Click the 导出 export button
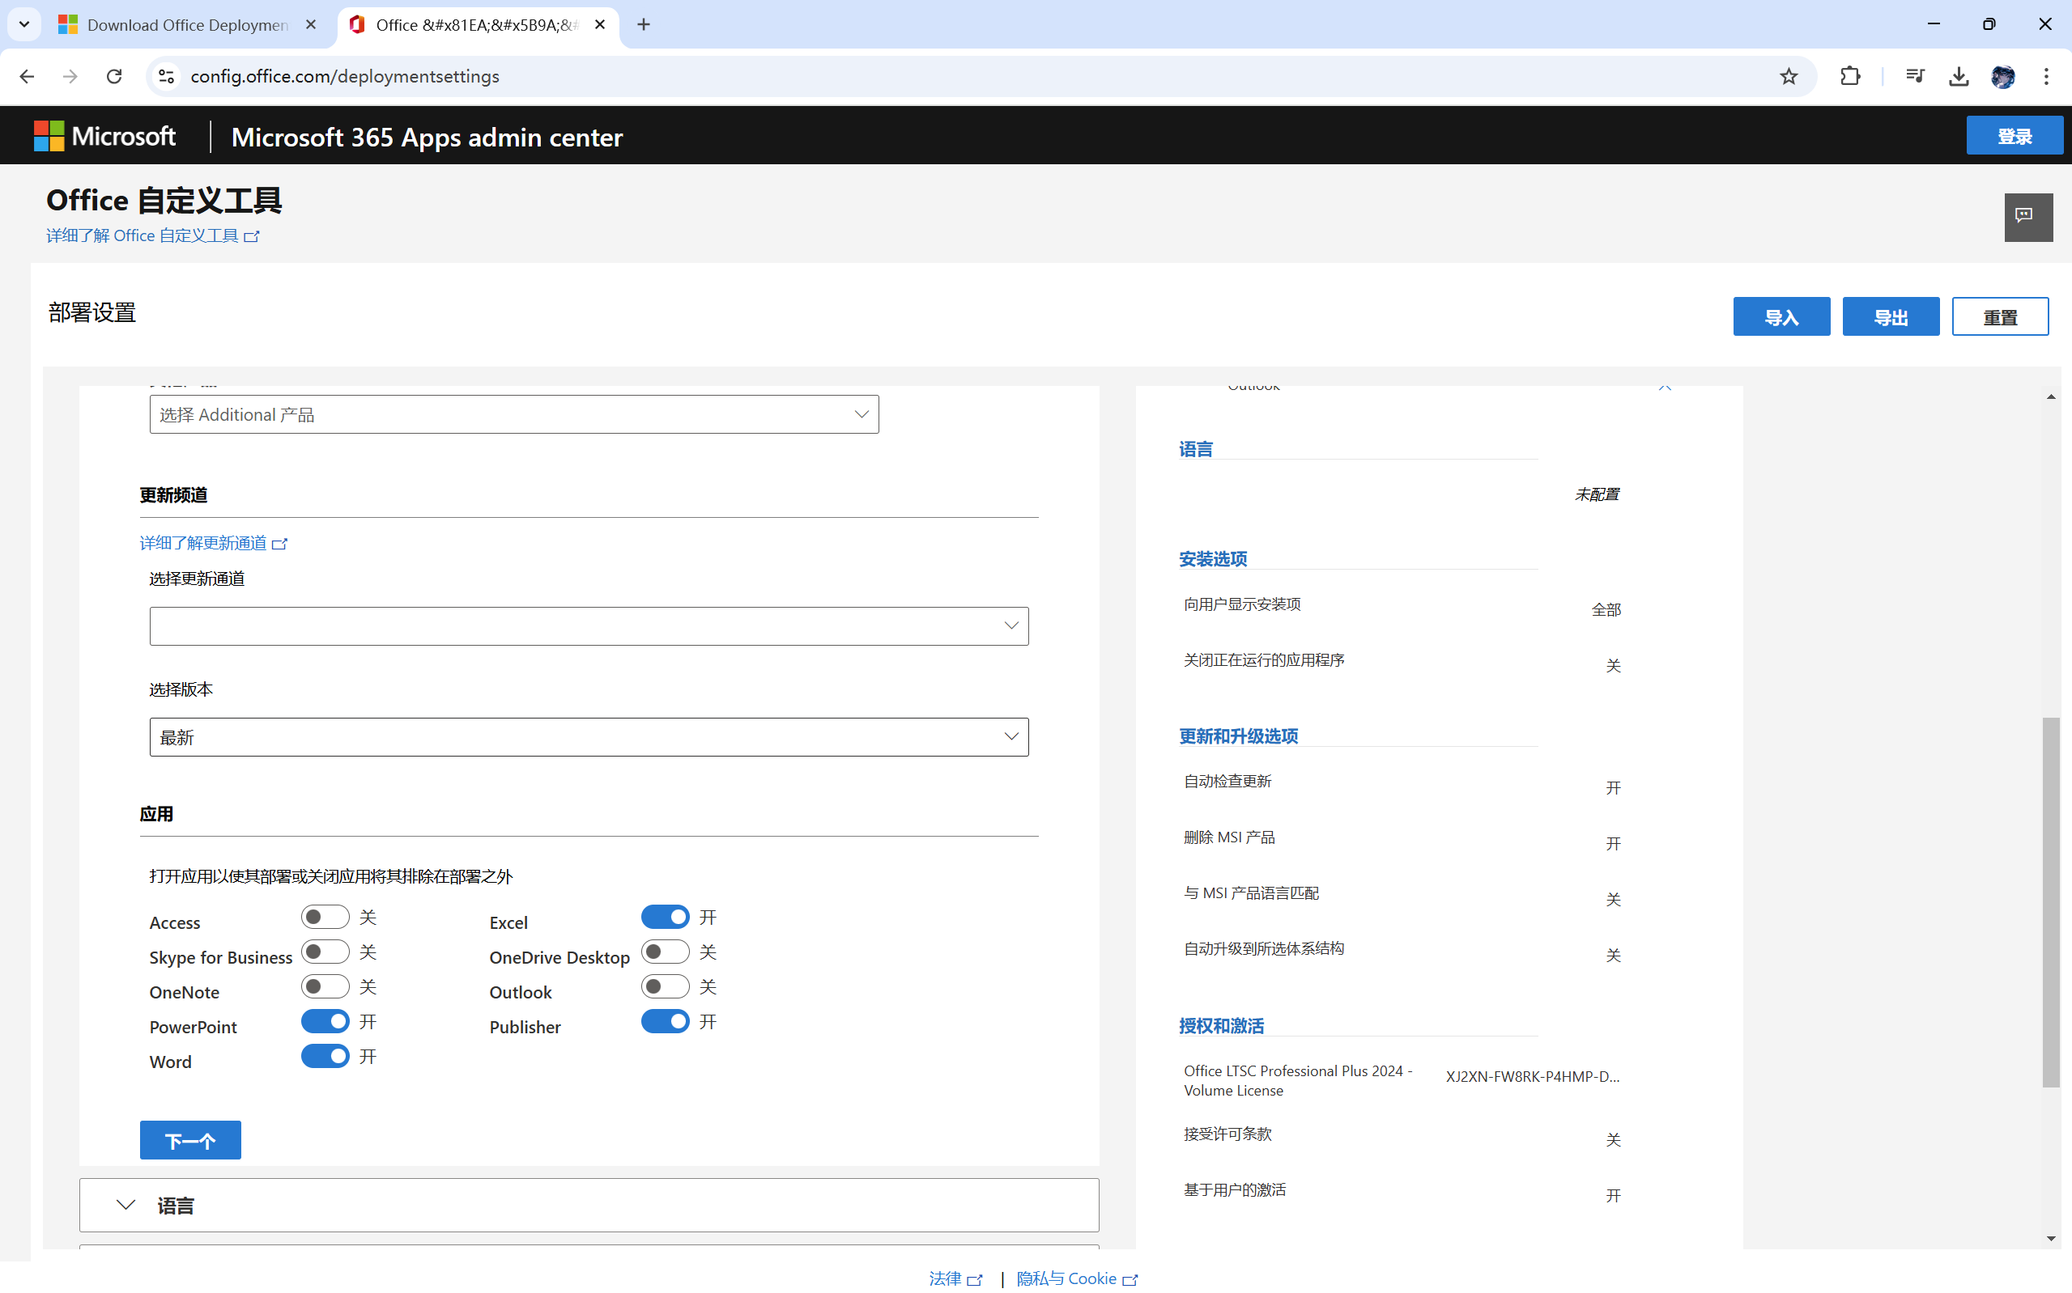Image resolution: width=2072 pixels, height=1293 pixels. (x=1891, y=317)
